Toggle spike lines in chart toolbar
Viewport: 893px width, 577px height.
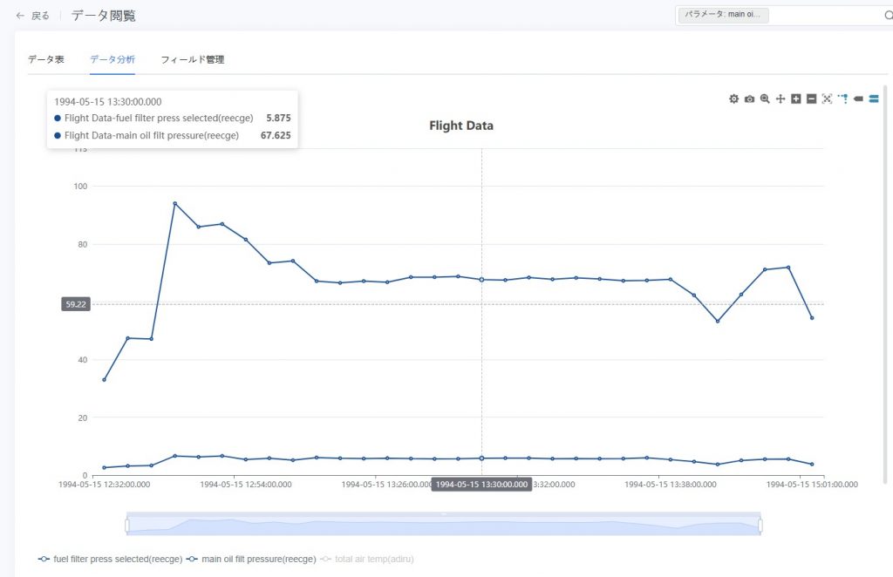(842, 99)
